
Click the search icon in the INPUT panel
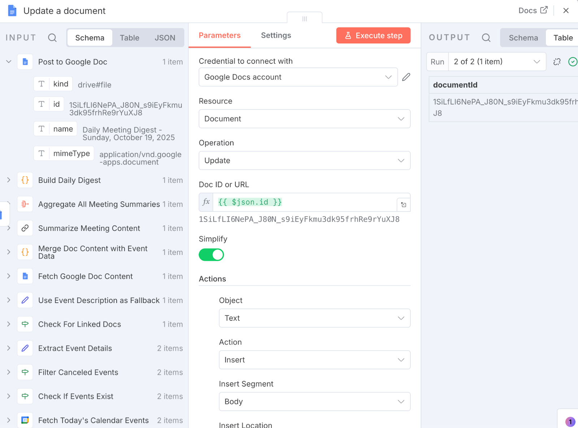(x=52, y=38)
